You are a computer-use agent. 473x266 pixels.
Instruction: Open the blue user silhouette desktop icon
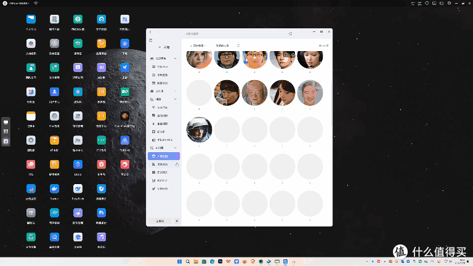tap(54, 92)
